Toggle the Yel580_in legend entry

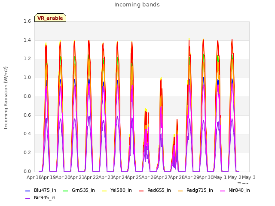coord(117,191)
